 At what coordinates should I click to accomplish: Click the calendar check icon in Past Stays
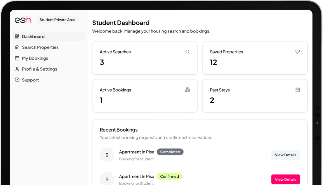click(x=297, y=90)
